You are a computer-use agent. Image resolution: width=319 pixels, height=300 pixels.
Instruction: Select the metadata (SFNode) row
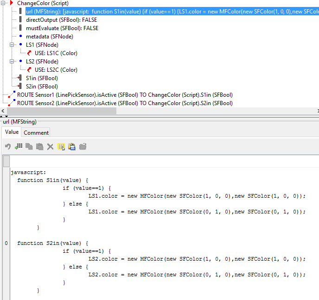[x=50, y=37]
